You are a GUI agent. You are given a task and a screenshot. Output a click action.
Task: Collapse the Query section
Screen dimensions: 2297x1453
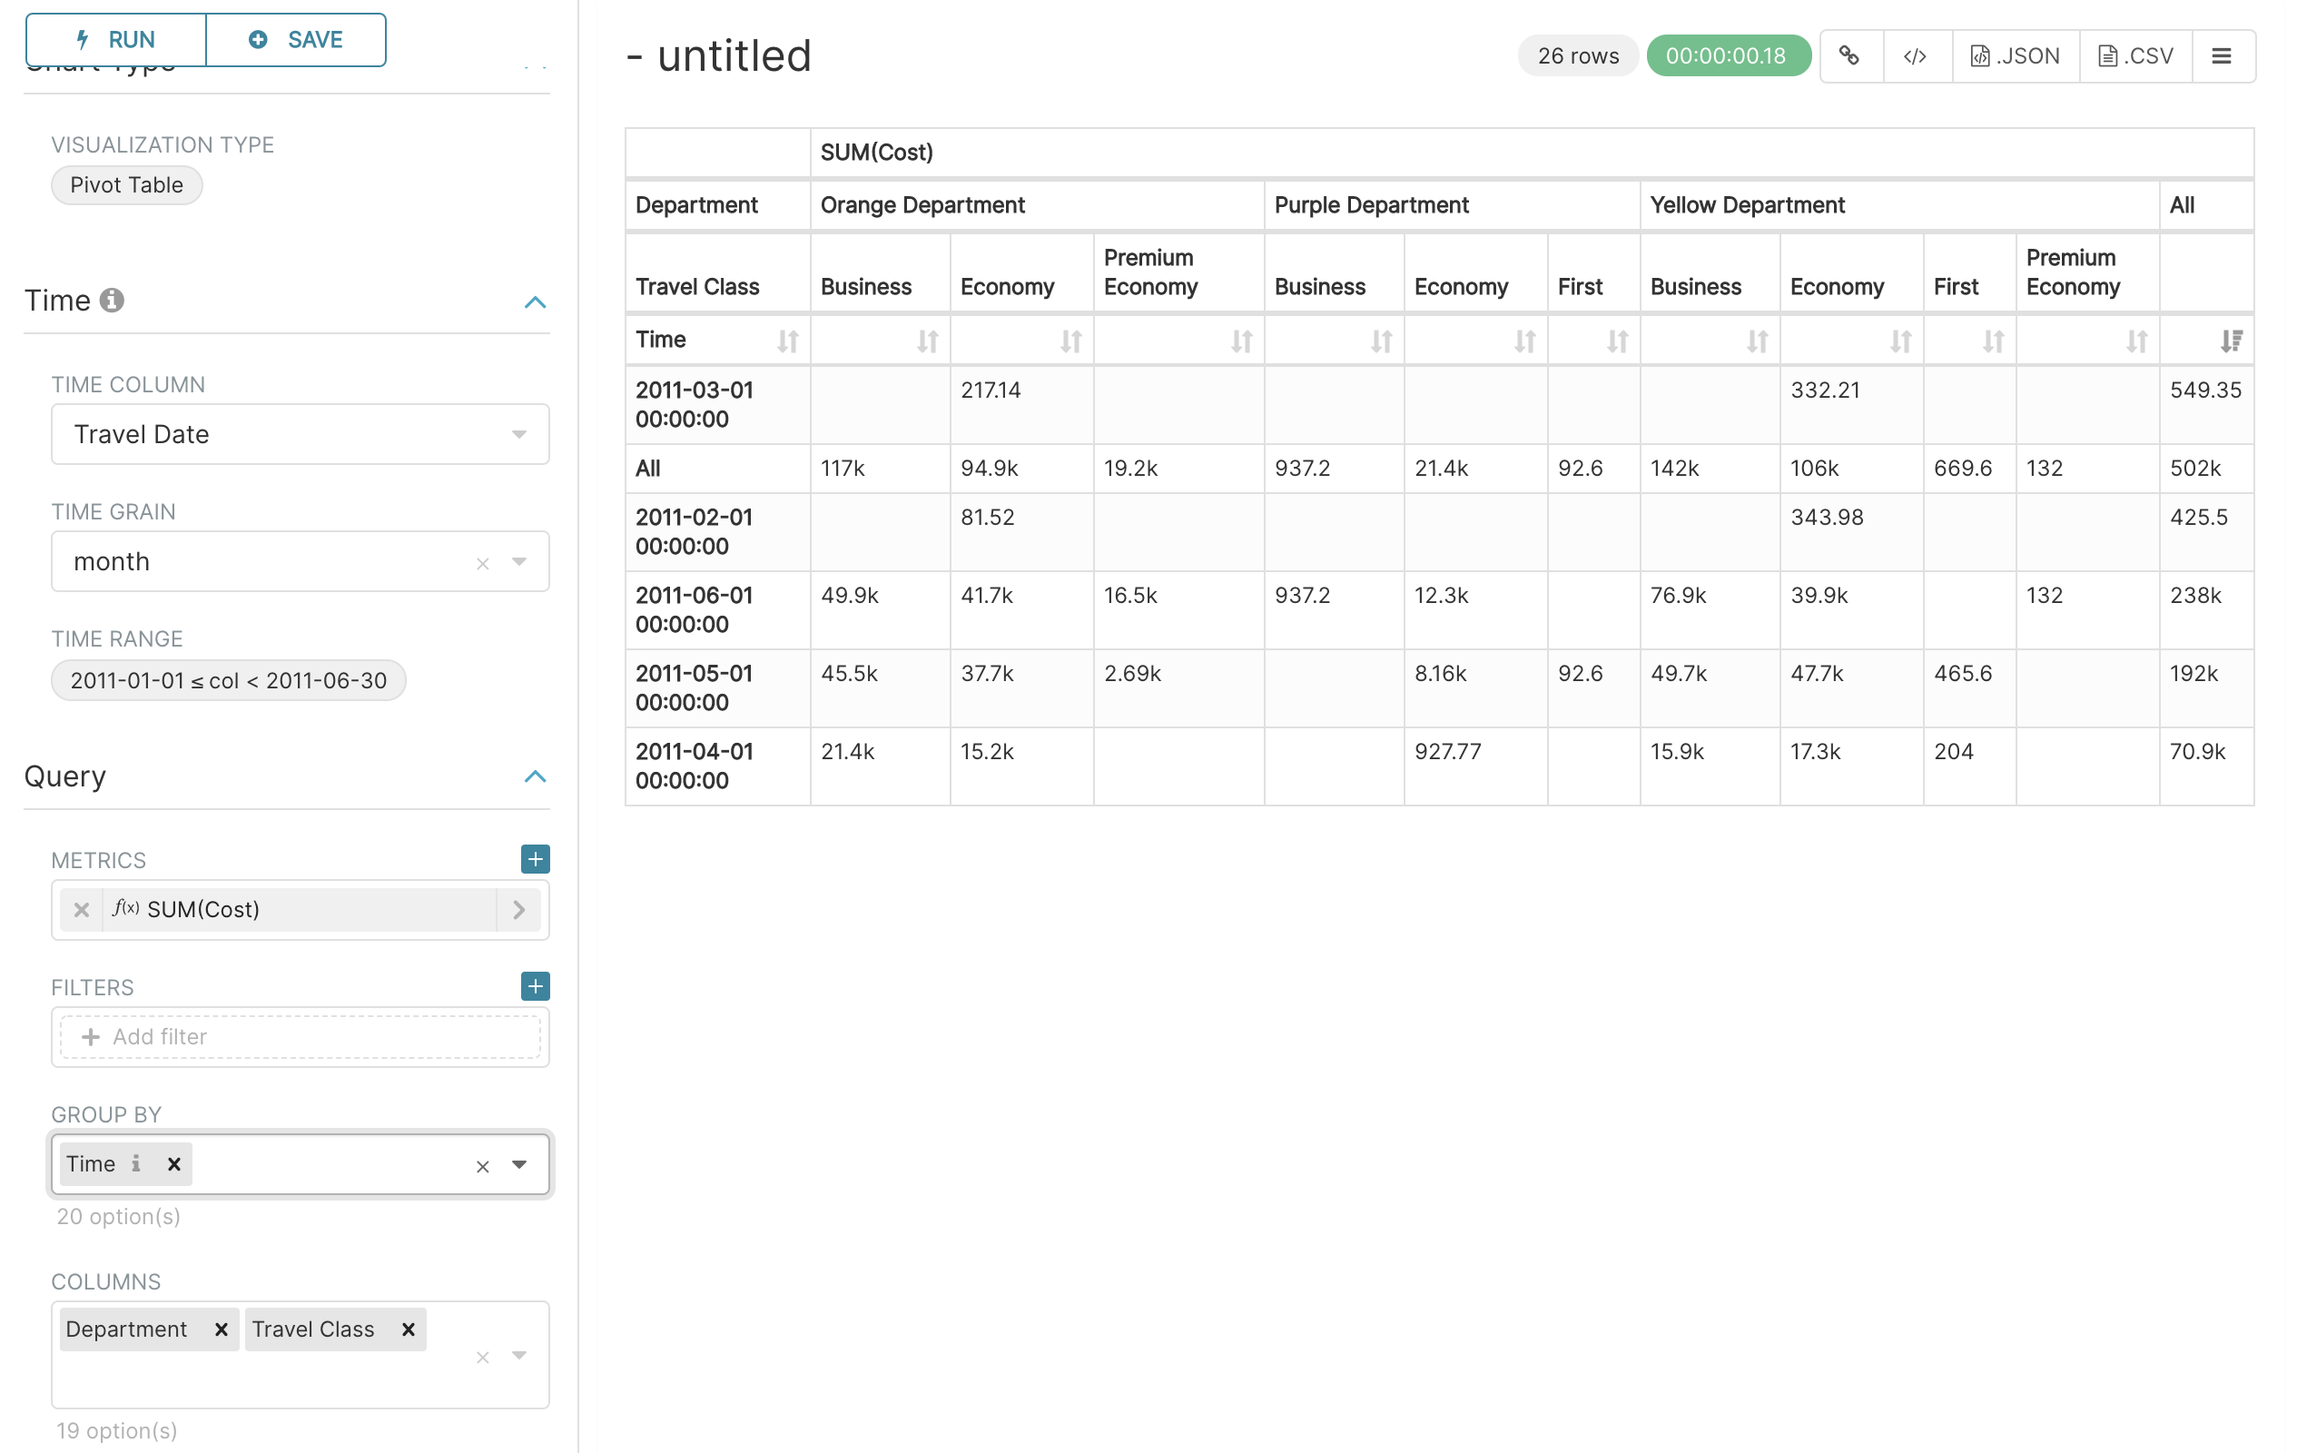[x=535, y=776]
